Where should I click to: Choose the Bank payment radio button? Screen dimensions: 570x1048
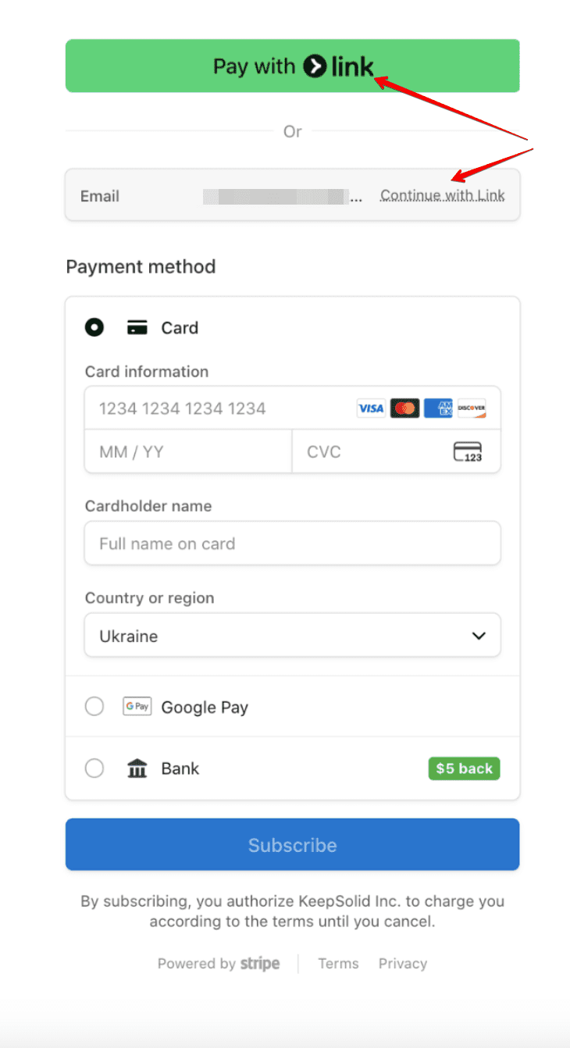(94, 768)
